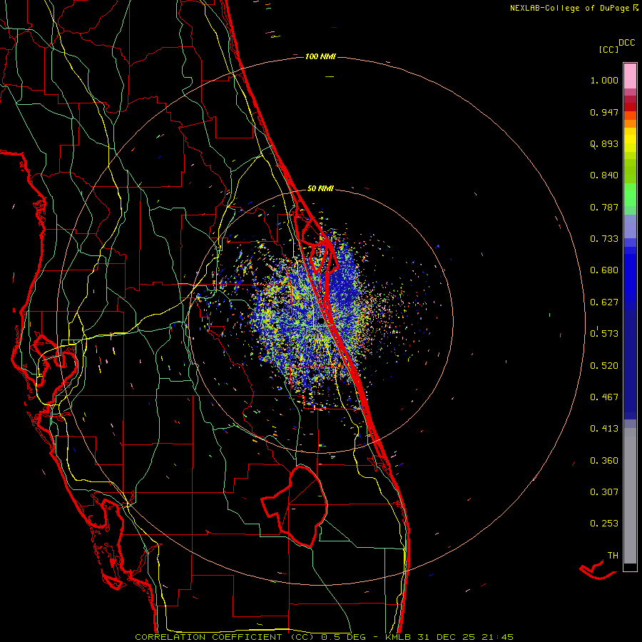Select the 0.627 scale value
The height and width of the screenshot is (642, 642).
[604, 302]
